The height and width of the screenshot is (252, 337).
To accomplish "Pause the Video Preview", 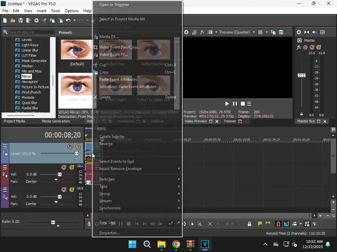I will (235, 104).
